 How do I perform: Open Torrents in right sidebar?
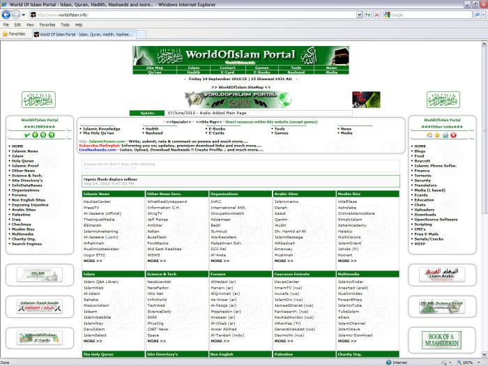pyautogui.click(x=422, y=176)
